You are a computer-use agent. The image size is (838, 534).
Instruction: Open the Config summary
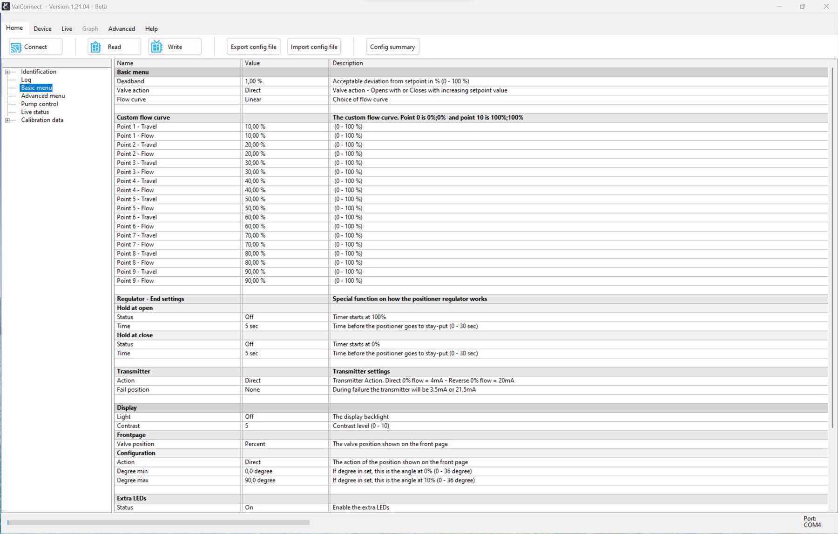(392, 47)
